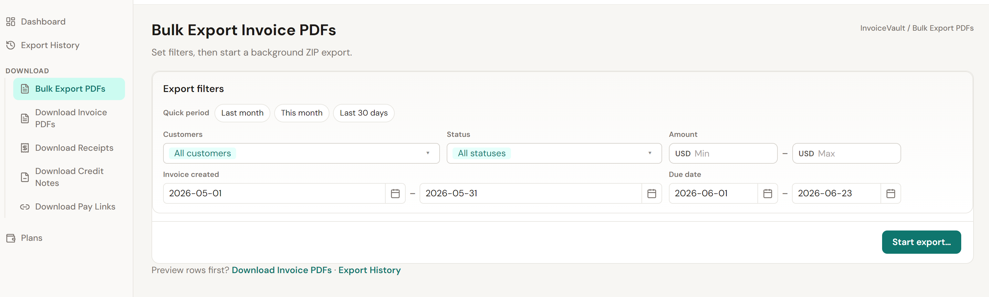Click the invoice created start date 2026-05-01
989x297 pixels.
pos(274,193)
